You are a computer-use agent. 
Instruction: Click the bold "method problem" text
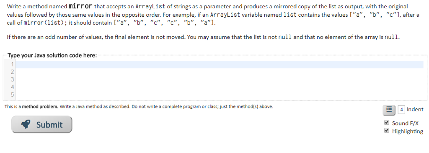[40, 107]
